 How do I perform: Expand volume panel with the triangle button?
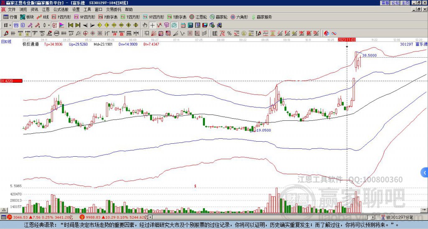click(4, 210)
